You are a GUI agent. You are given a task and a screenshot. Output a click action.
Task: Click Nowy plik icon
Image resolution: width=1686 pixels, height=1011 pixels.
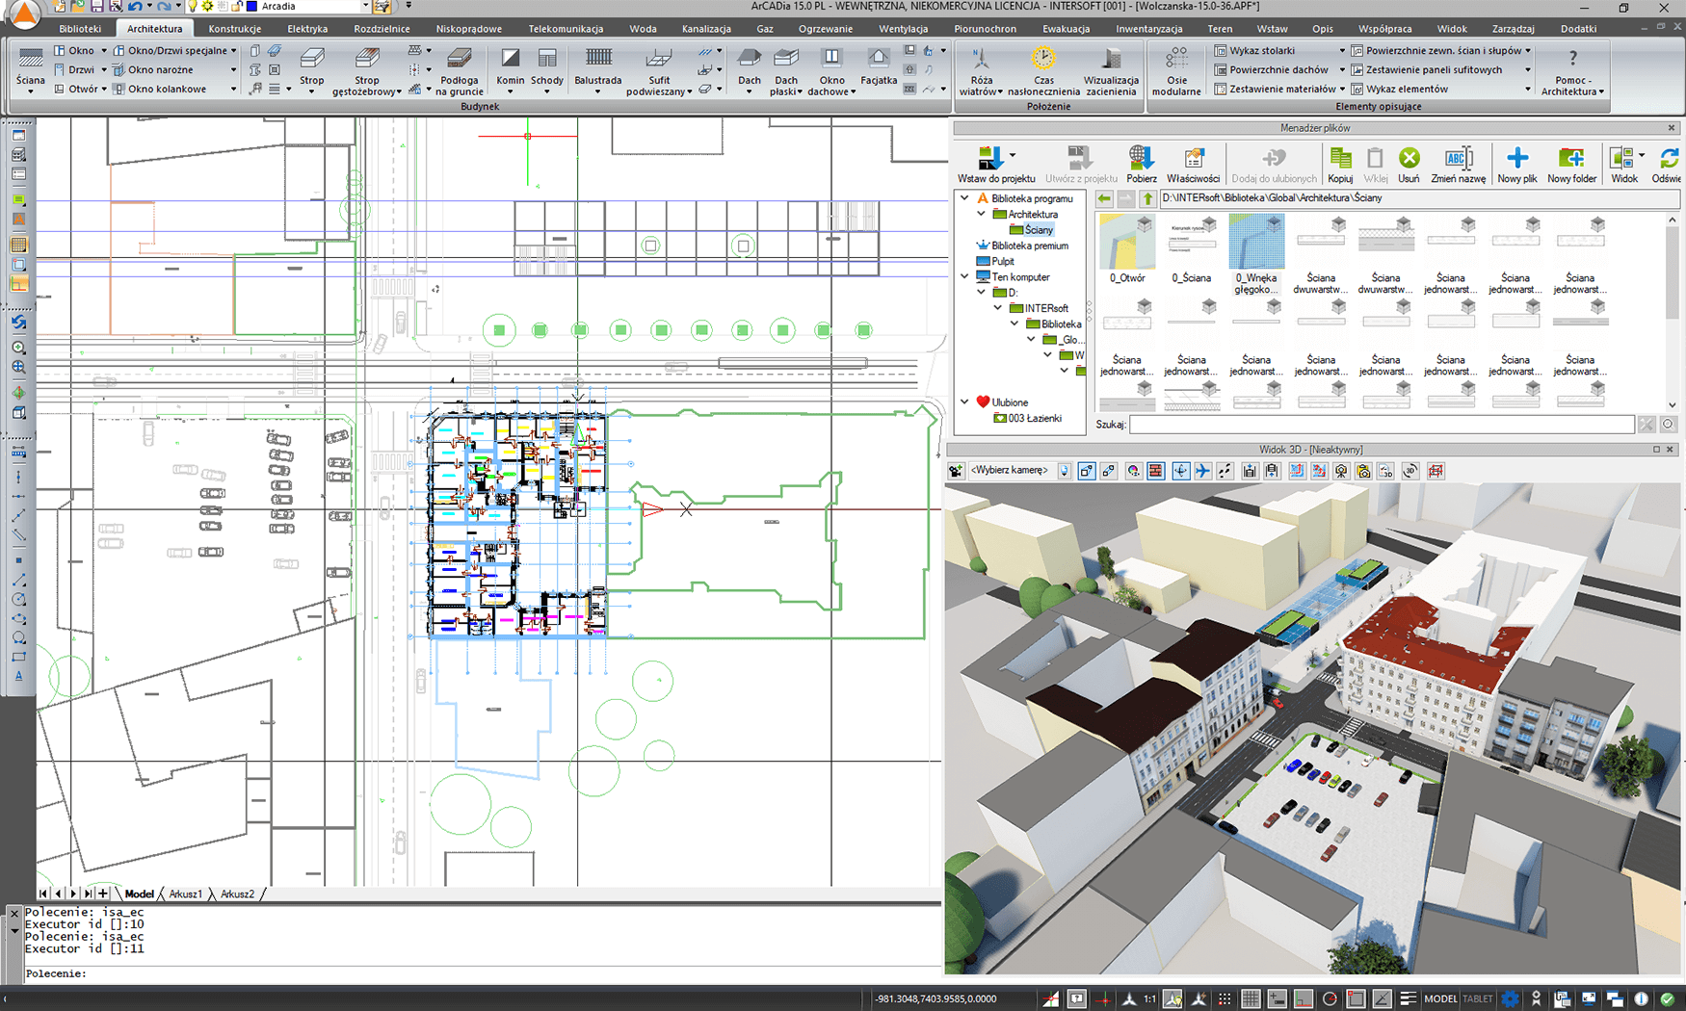1517,164
